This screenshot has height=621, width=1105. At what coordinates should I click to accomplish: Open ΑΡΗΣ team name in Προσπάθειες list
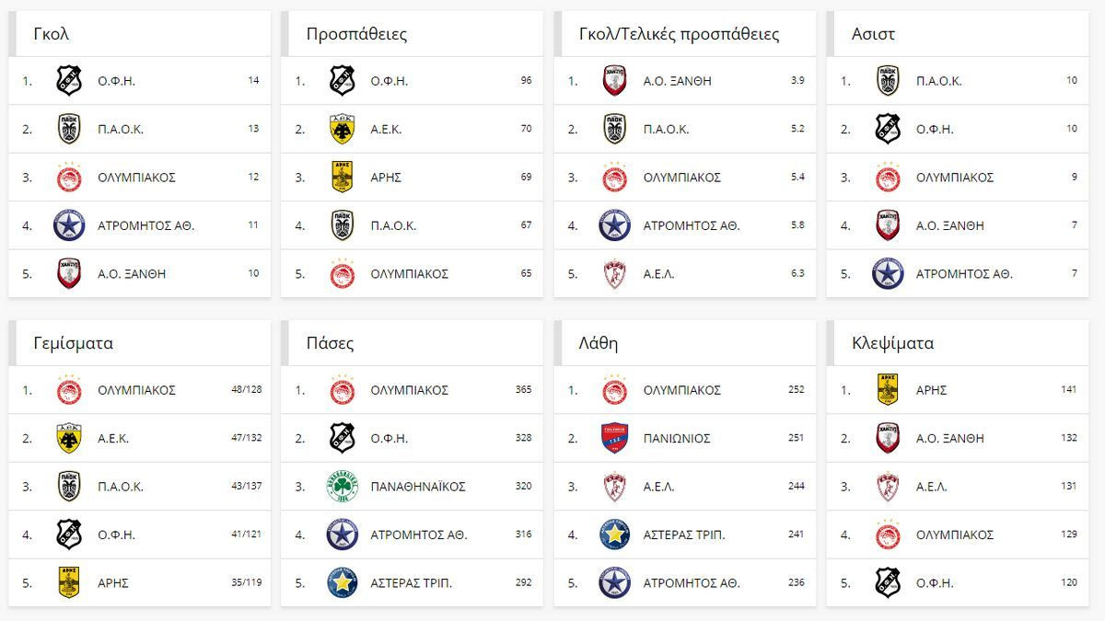coord(386,178)
